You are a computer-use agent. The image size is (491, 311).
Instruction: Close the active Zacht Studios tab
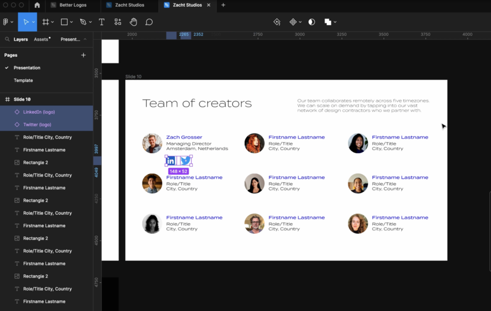click(208, 5)
